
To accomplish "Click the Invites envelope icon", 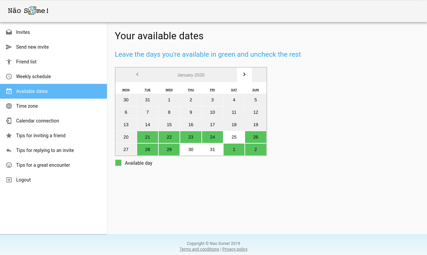I will (x=9, y=32).
